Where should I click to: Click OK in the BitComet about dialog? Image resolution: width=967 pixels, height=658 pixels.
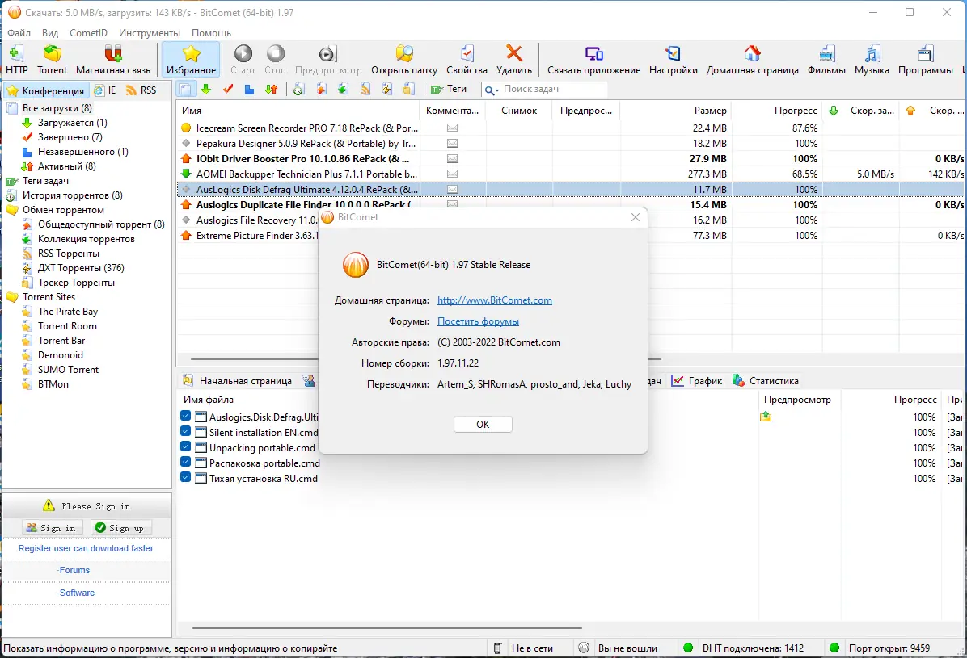(483, 425)
